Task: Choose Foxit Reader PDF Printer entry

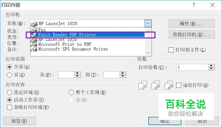Action: [x=88, y=35]
